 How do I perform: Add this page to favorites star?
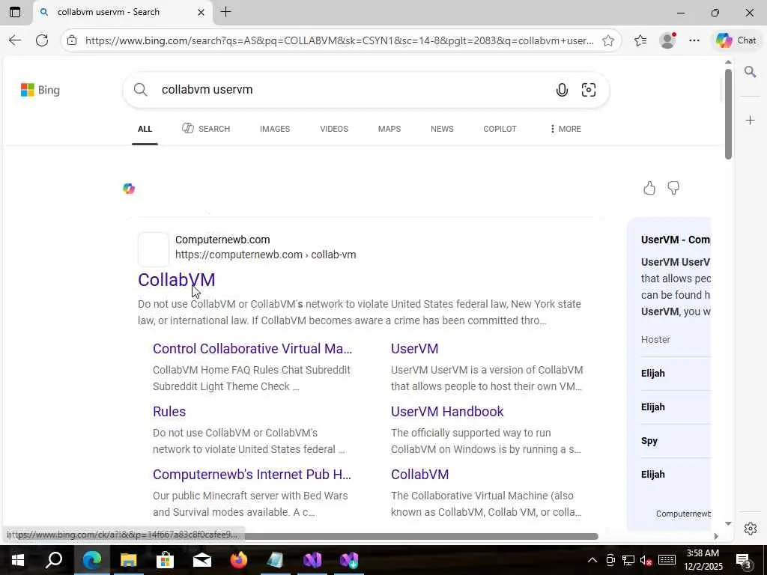(x=608, y=40)
